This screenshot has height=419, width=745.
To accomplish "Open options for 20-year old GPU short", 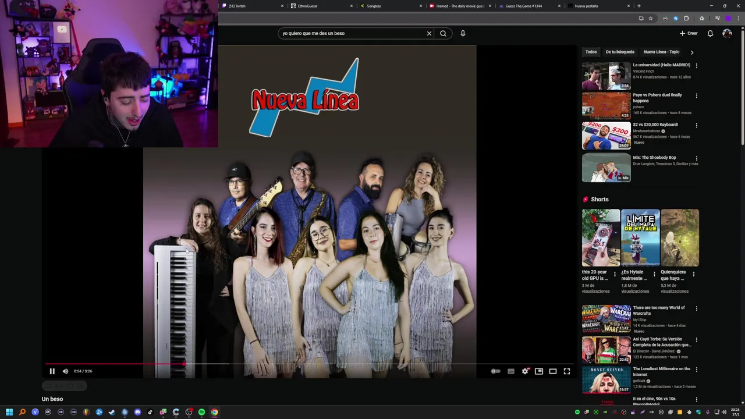I will click(x=615, y=274).
